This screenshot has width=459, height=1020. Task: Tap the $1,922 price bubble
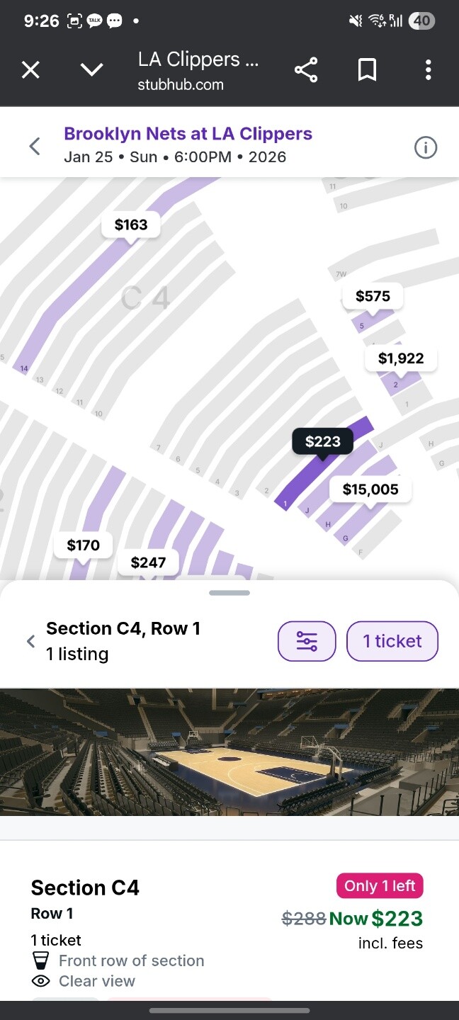[x=401, y=358]
